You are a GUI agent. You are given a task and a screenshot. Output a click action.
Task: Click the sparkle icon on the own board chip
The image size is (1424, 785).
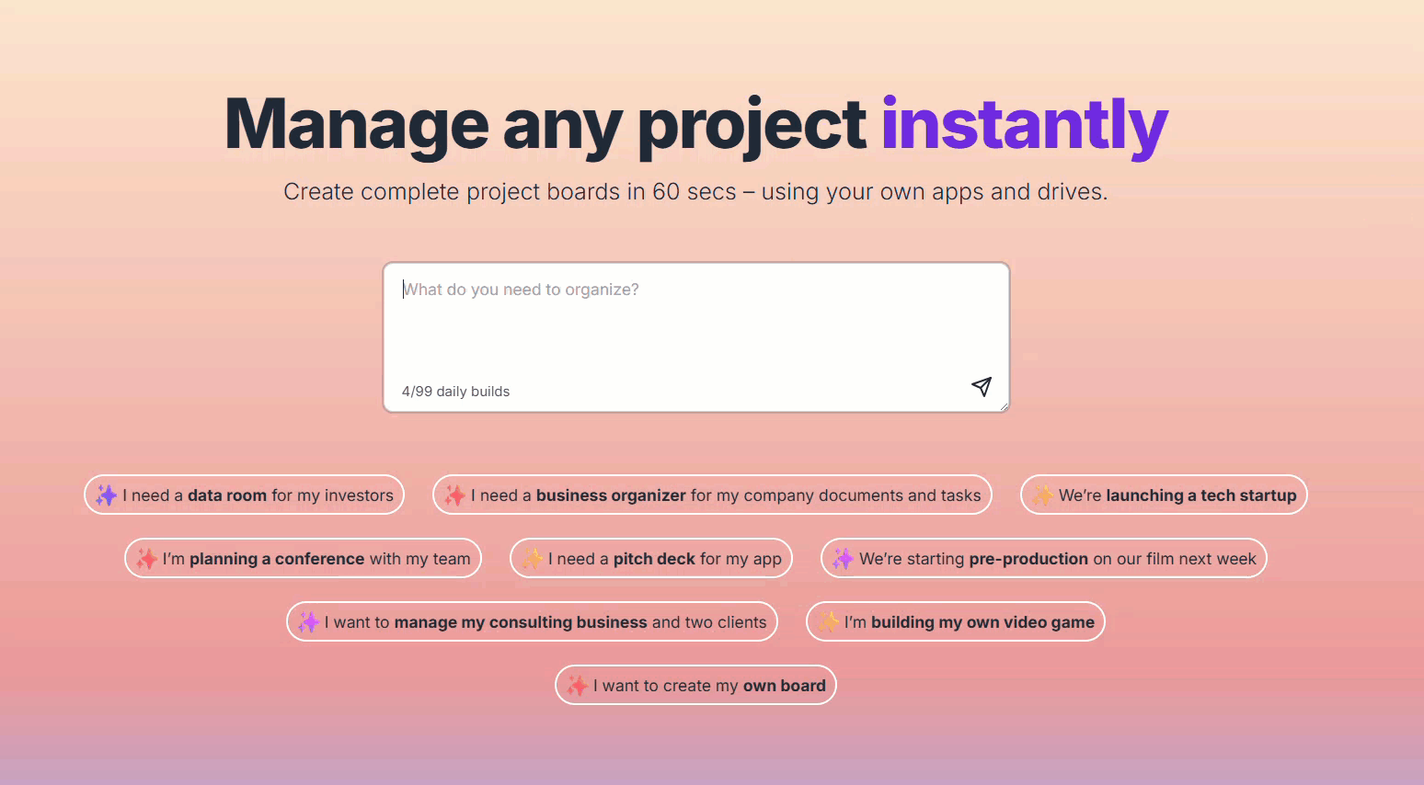[x=577, y=686]
